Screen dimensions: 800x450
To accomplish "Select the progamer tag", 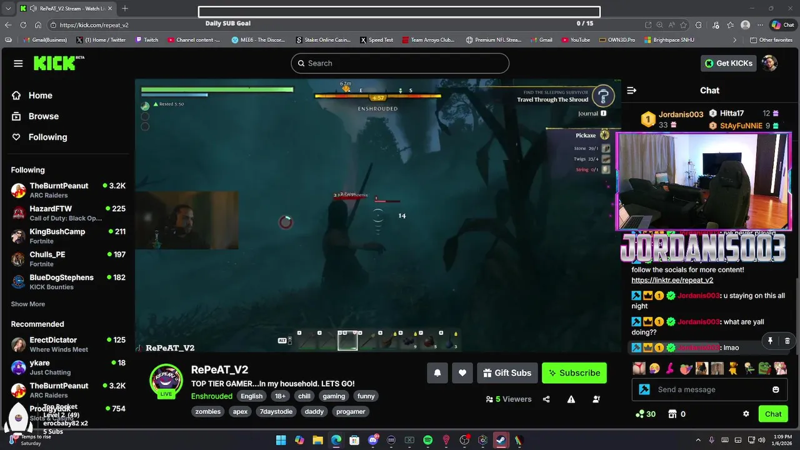I will [x=351, y=412].
